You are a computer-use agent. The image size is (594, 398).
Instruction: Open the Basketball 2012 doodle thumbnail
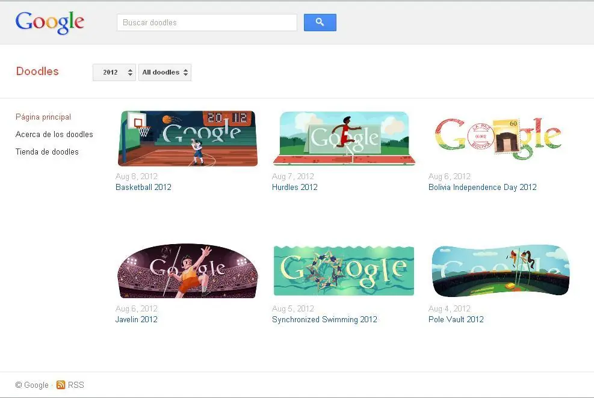pos(188,138)
